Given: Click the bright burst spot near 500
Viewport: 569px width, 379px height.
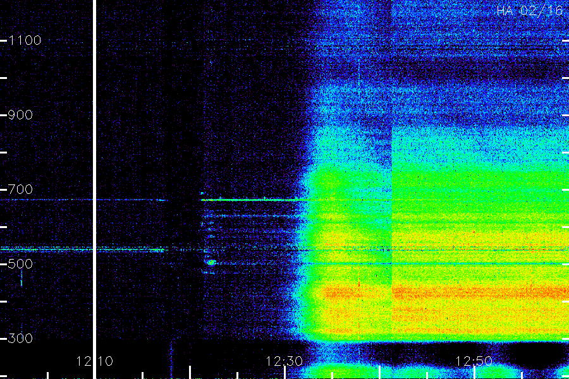Looking at the screenshot, I should pos(211,262).
